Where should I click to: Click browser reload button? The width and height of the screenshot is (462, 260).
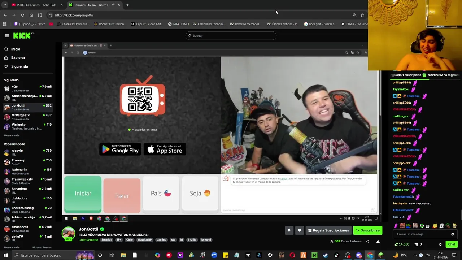click(x=22, y=15)
